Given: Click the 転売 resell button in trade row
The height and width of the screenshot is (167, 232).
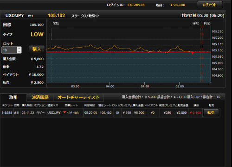Looking at the screenshot, I should [x=211, y=113].
